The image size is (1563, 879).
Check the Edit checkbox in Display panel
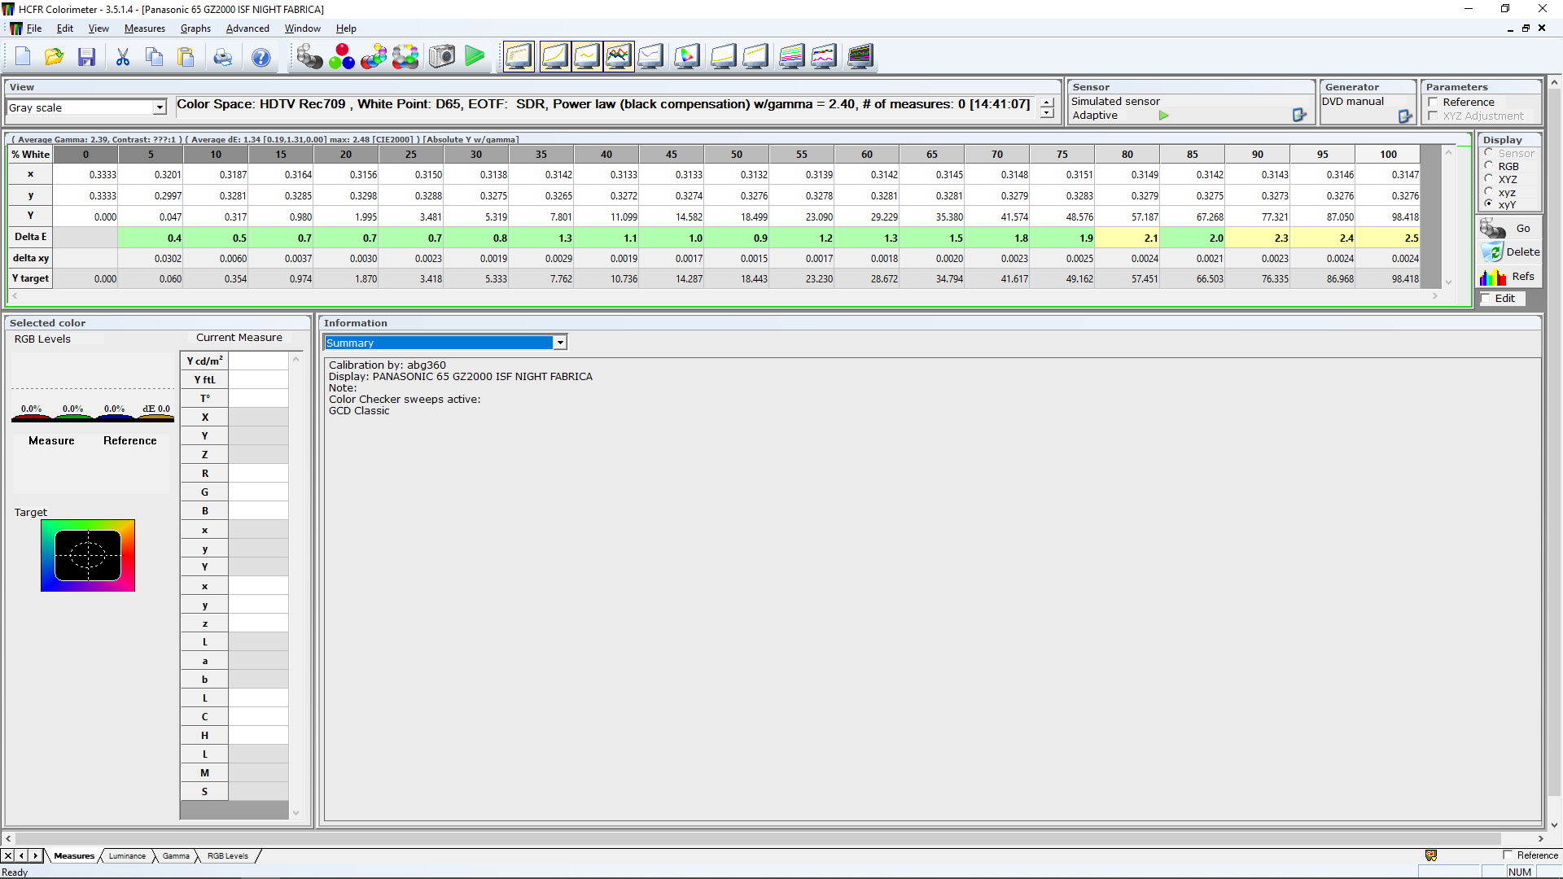(x=1486, y=299)
